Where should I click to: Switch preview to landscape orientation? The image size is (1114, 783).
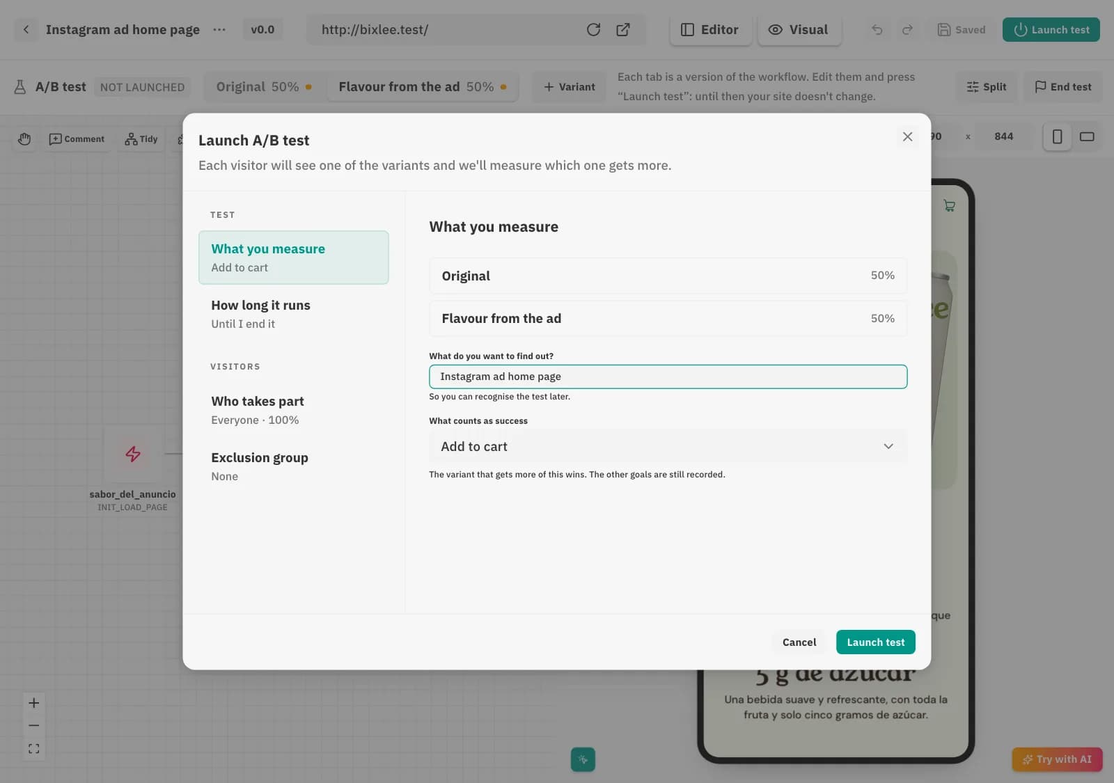click(1087, 136)
